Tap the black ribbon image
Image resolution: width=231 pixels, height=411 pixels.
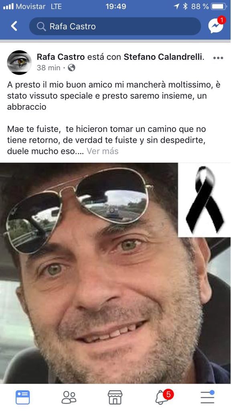point(204,200)
